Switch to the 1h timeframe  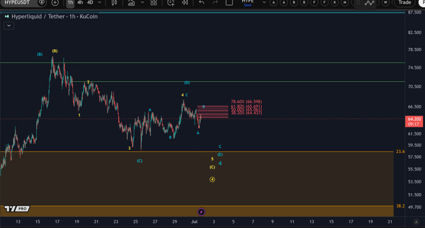pos(70,2)
